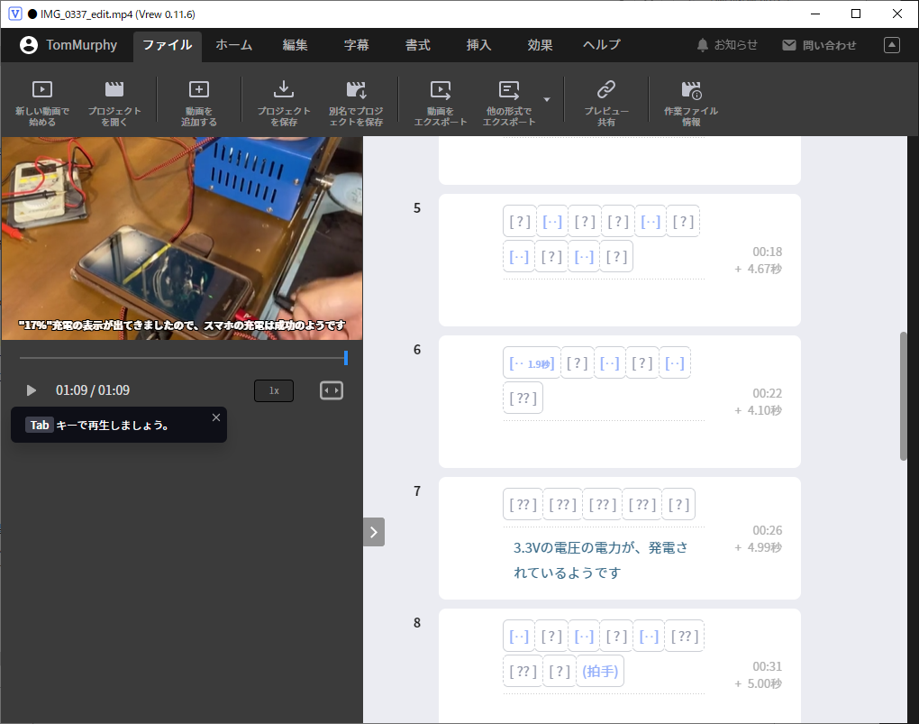Toggle ribbon collapse button at top right
The image size is (919, 724).
click(x=892, y=45)
